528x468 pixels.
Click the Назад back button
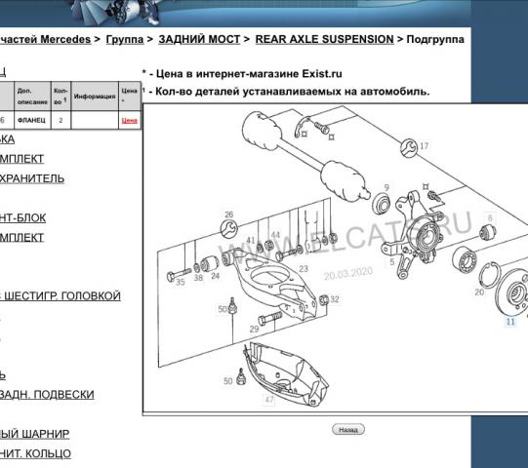pos(348,430)
